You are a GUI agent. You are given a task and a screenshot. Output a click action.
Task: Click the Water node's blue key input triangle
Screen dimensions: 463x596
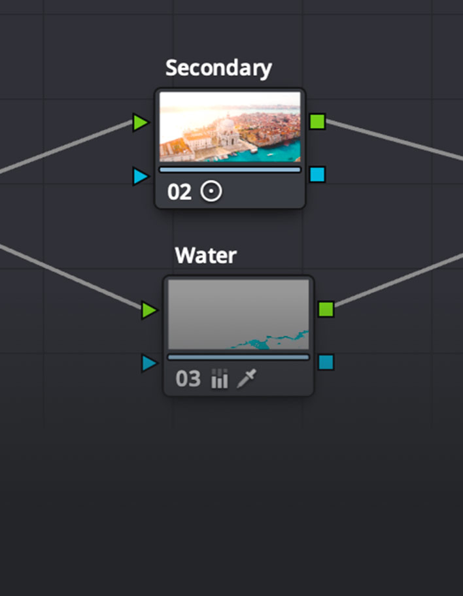click(x=150, y=363)
